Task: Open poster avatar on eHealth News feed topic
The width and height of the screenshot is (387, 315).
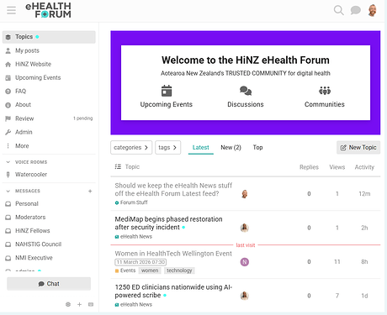Action: (245, 194)
